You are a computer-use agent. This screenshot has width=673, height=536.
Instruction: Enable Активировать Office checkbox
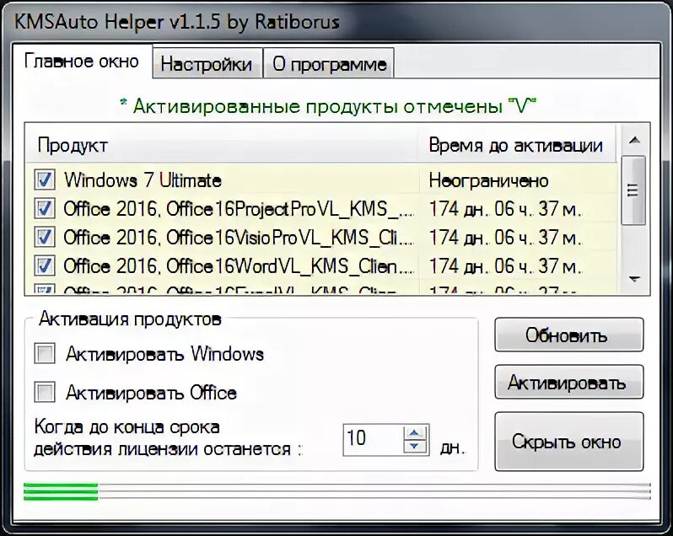pos(45,393)
